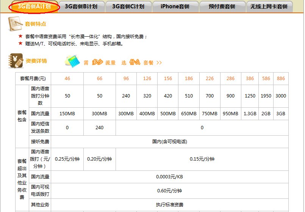
Task: Click the 400MB data cell
Action: (147, 114)
